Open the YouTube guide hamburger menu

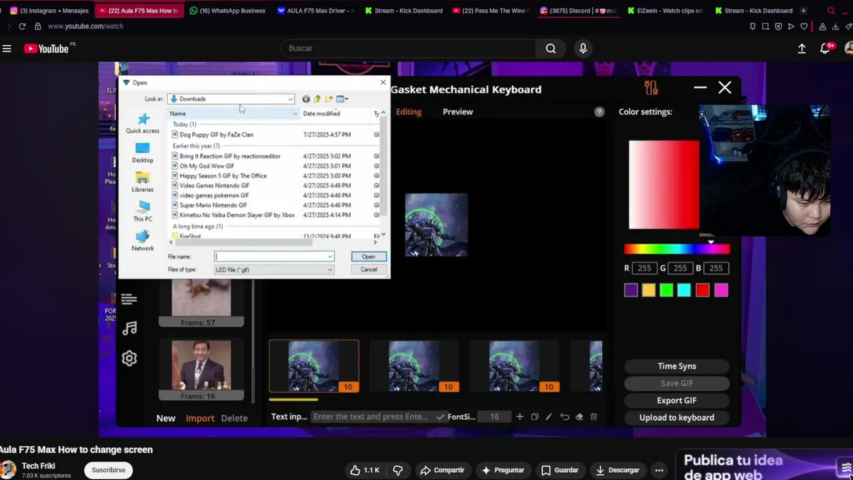(7, 49)
